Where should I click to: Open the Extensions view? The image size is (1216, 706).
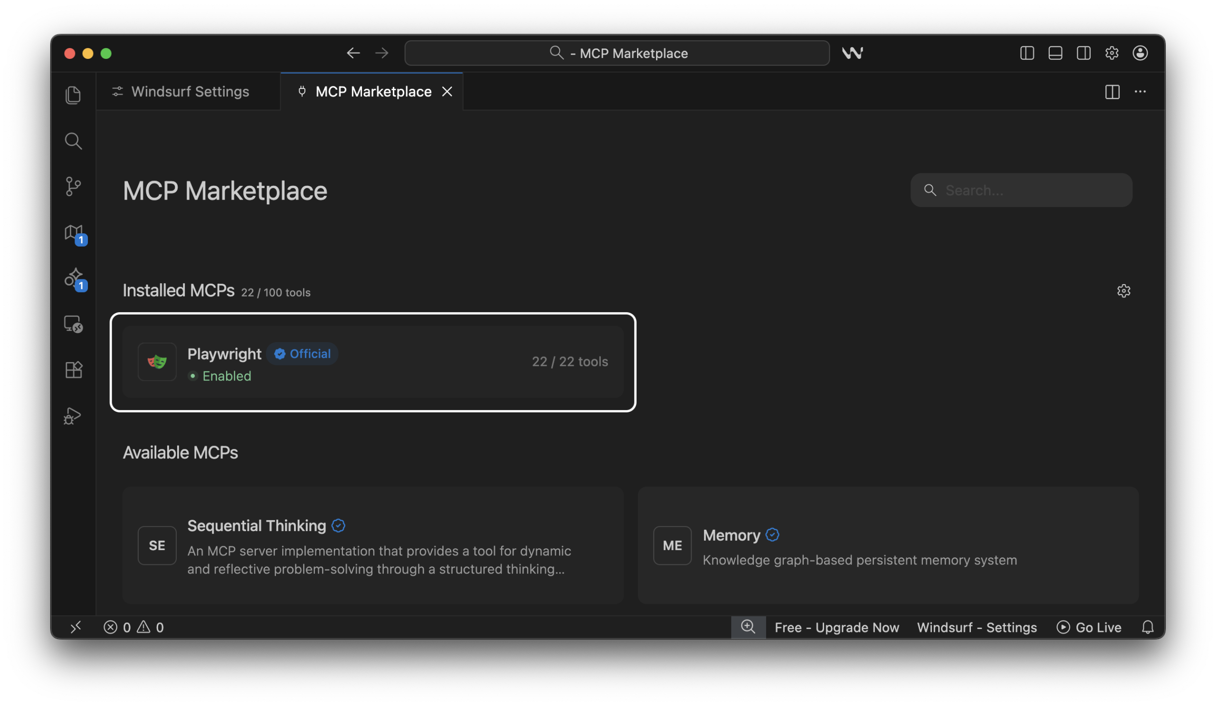(x=73, y=370)
